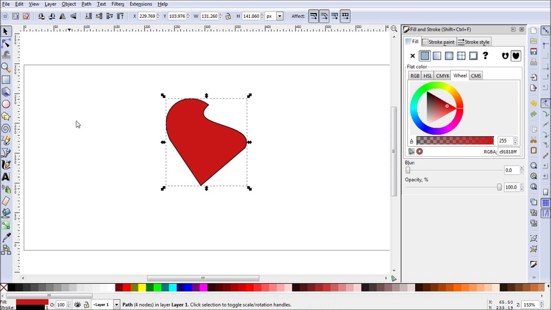Pick the Rectangle tool in toolbox
This screenshot has height=310, width=551.
click(x=6, y=80)
